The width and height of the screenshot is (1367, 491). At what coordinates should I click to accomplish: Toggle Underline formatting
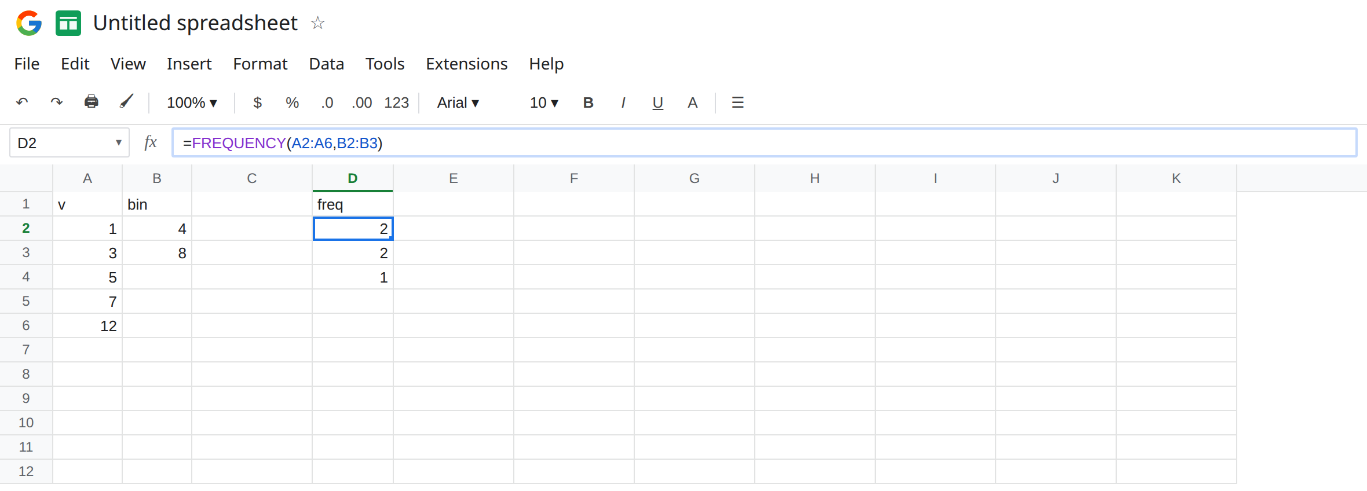pyautogui.click(x=657, y=103)
